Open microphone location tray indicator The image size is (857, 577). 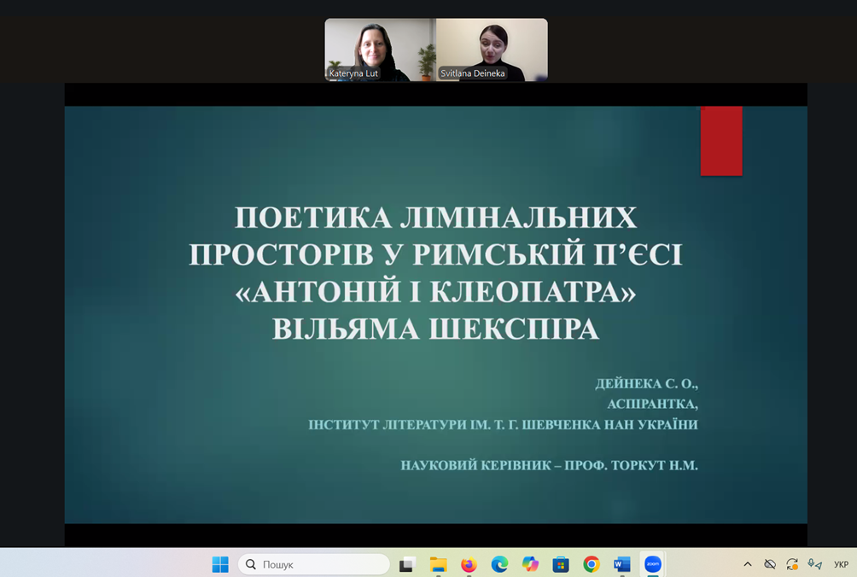(814, 564)
